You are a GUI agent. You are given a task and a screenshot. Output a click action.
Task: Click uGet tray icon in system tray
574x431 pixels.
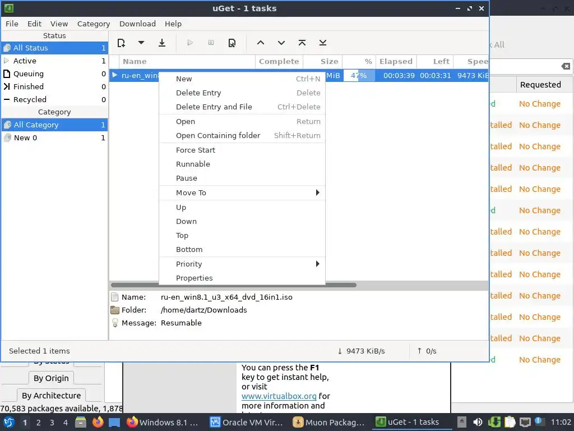494,422
